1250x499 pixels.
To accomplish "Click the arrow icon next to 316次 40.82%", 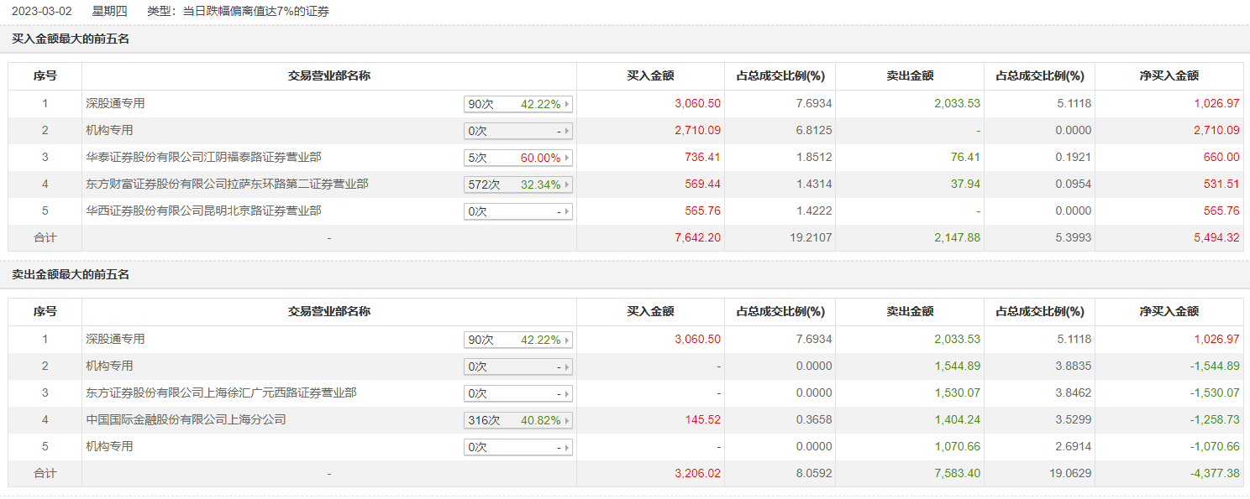I will [x=567, y=420].
